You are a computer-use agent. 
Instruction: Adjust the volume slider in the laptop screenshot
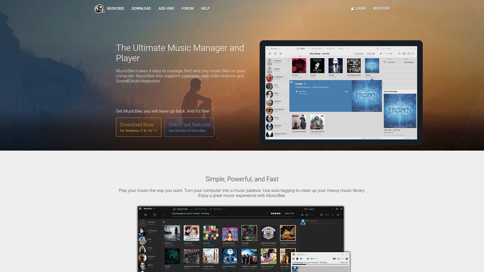pos(388,54)
